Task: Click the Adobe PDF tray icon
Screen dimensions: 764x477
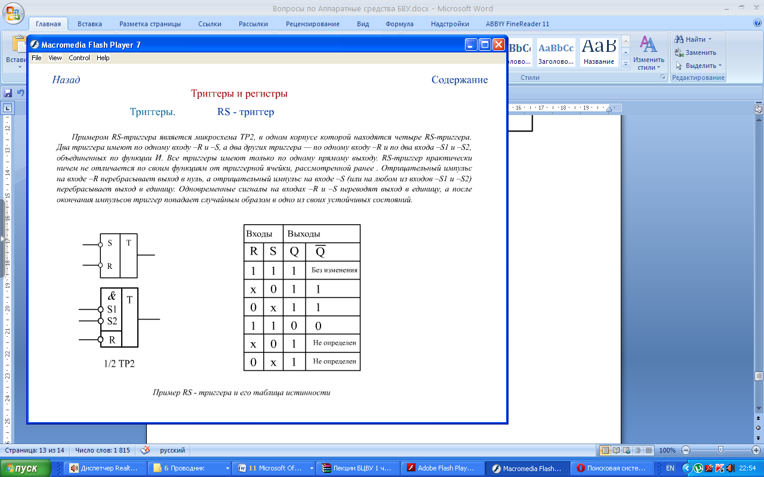Action: (x=709, y=469)
